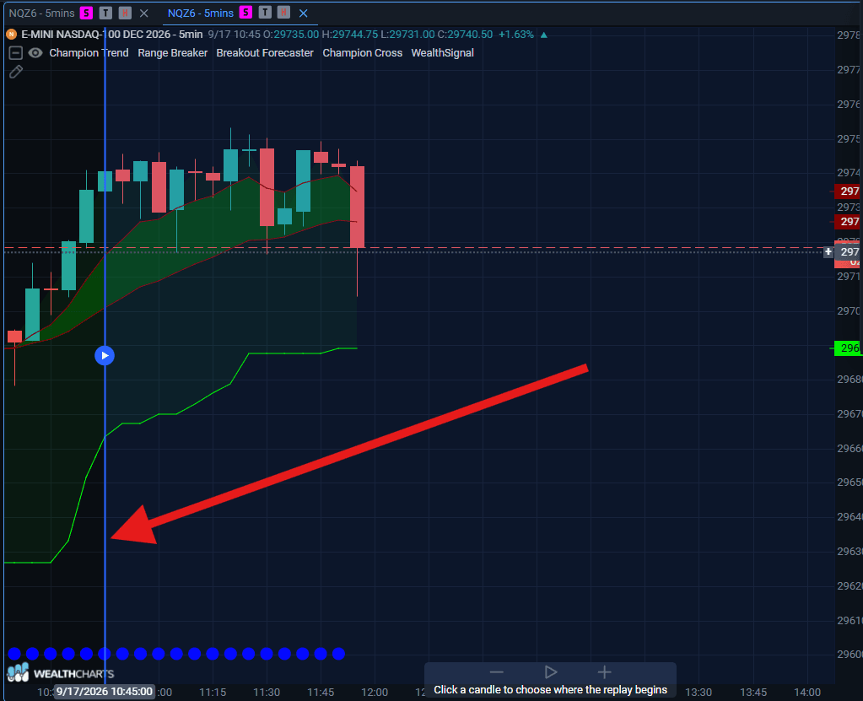Click the orange N symbol icon beside E-MINI NASDAQ-100
This screenshot has width=863, height=701.
coord(11,34)
